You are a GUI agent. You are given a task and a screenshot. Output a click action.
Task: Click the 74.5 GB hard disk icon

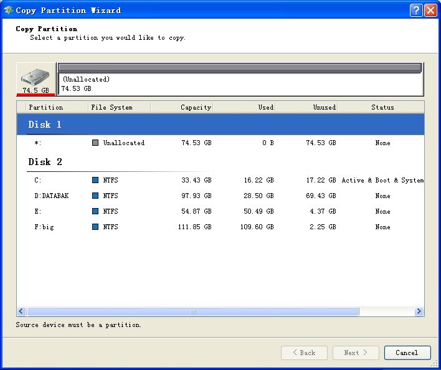[x=36, y=79]
